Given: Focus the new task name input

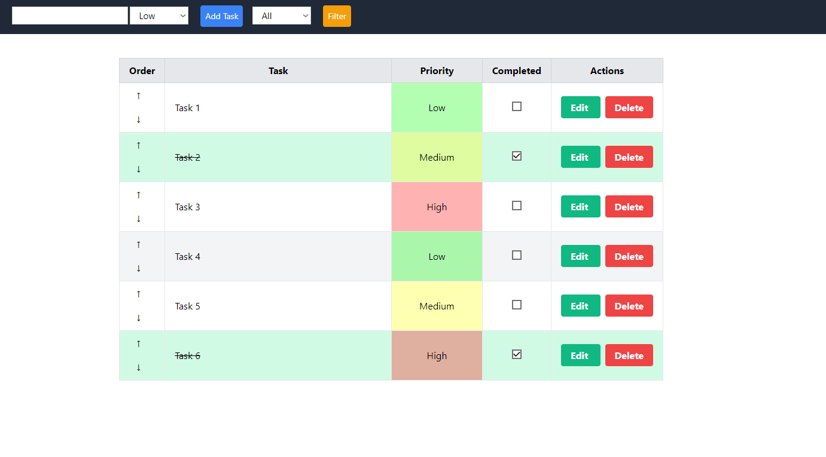Looking at the screenshot, I should pos(70,16).
